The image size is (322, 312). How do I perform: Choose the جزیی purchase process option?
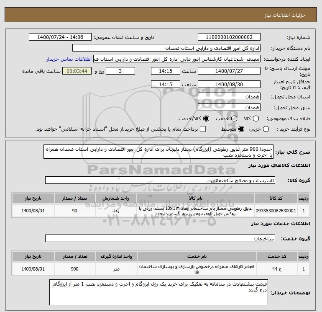(x=266, y=129)
